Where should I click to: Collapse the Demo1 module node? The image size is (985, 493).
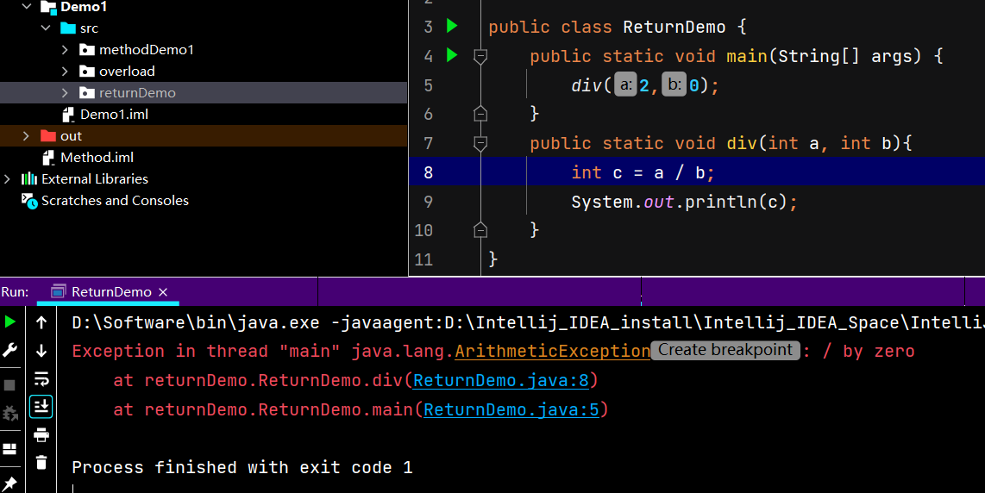pos(27,6)
